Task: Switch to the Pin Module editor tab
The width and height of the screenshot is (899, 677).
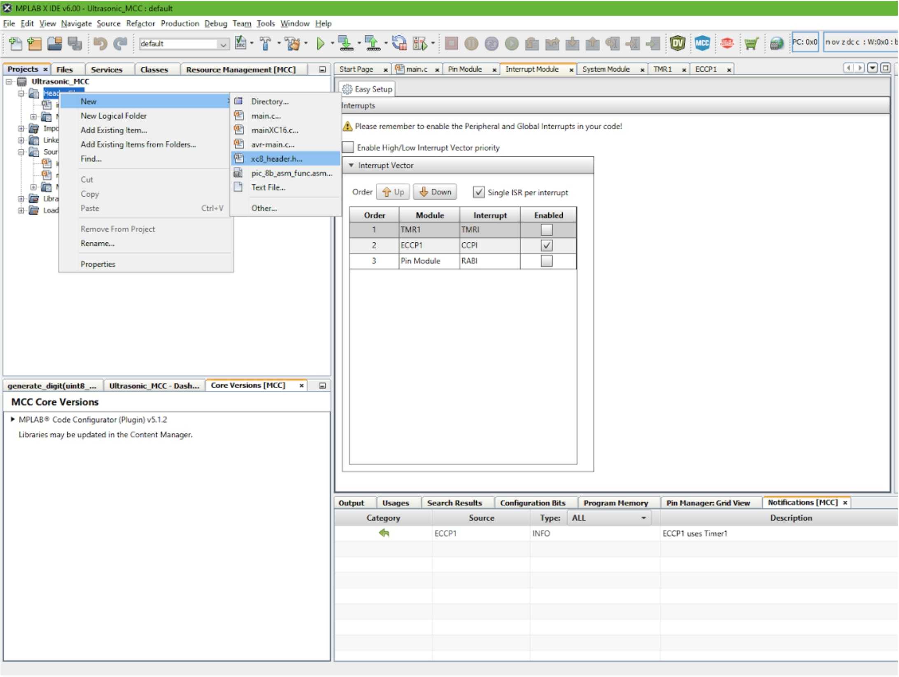Action: [x=465, y=69]
